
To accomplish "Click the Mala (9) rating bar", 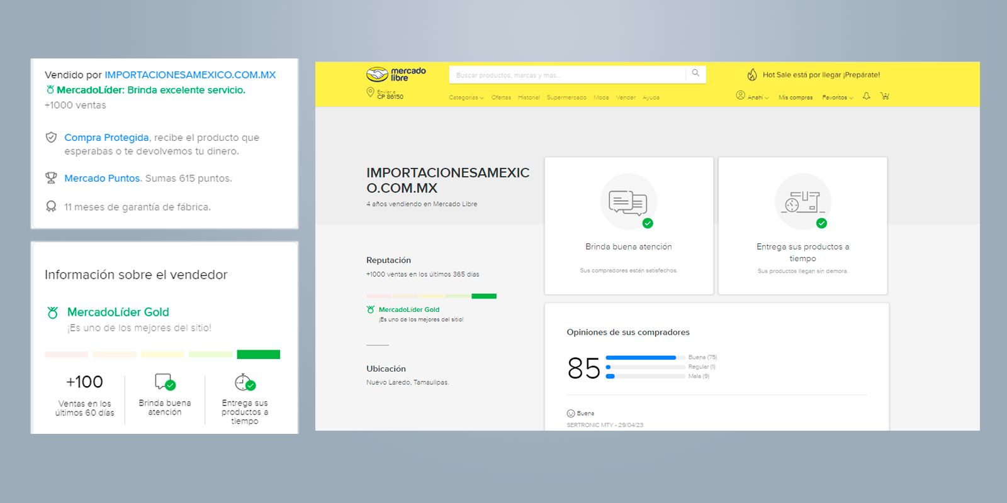I will [x=645, y=376].
